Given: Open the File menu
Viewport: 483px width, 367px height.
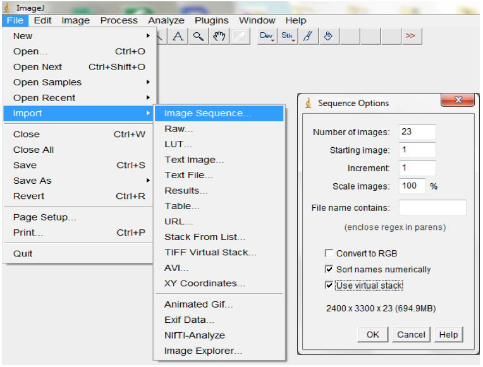Looking at the screenshot, I should [15, 21].
